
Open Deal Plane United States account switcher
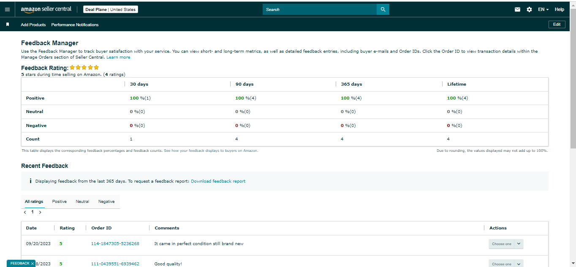pyautogui.click(x=111, y=9)
